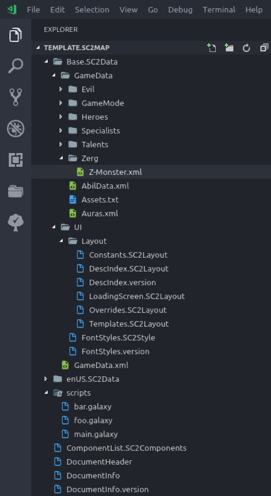The width and height of the screenshot is (271, 496).
Task: Open the tree icon view in activity bar
Action: tap(16, 223)
